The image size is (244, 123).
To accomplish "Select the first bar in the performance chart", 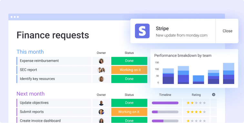I will coord(168,76).
